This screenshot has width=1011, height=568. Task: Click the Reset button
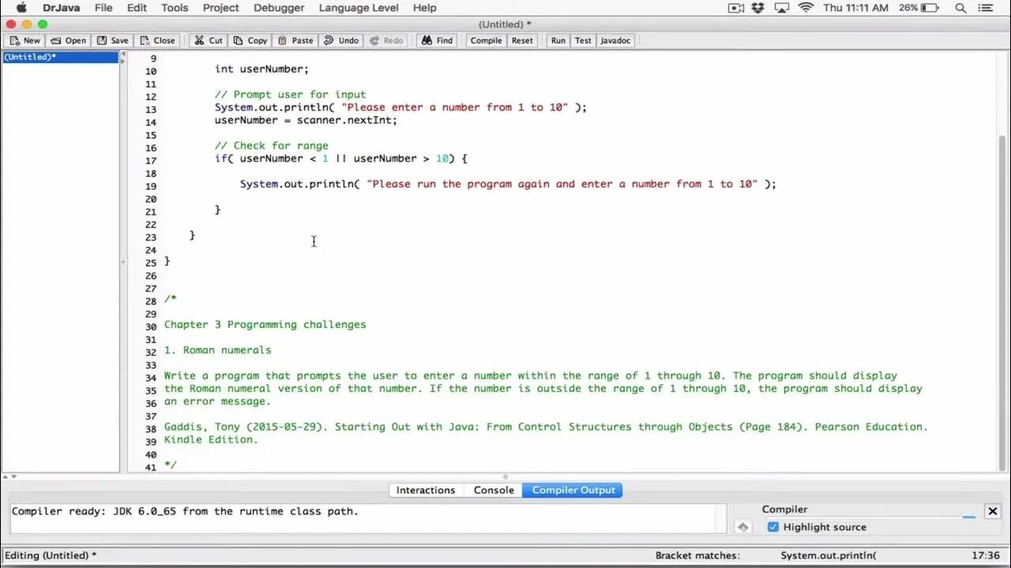click(x=522, y=40)
